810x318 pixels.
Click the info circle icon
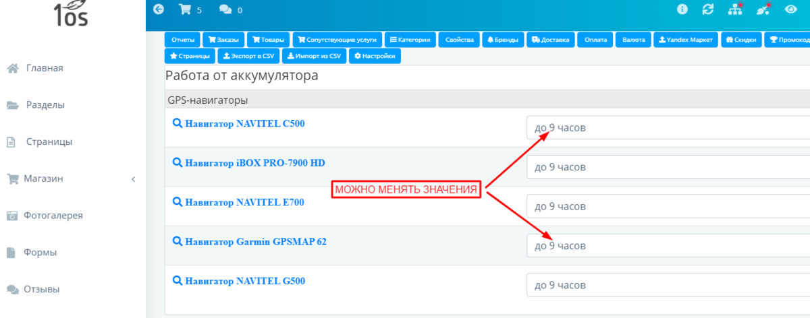[682, 9]
